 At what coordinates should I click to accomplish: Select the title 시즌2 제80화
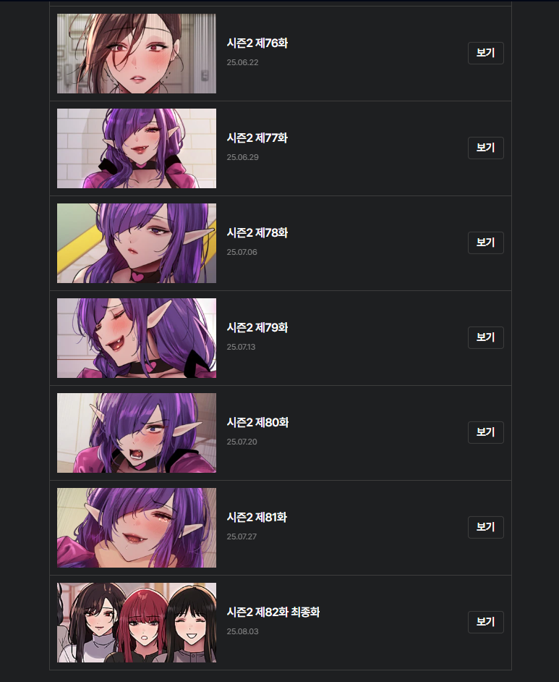tap(257, 422)
